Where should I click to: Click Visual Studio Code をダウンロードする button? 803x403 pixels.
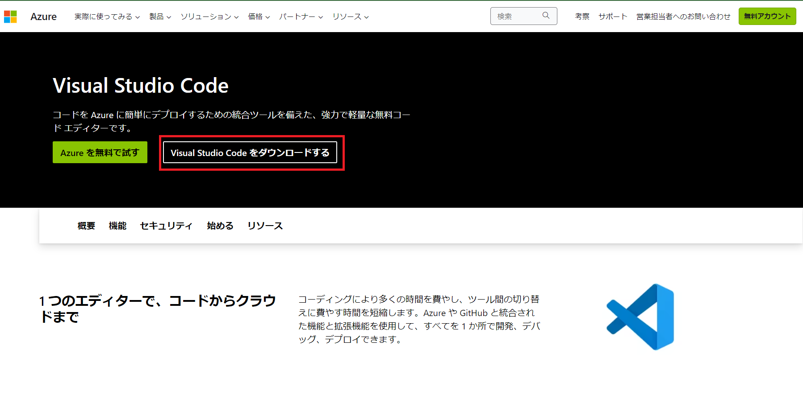[x=250, y=152]
